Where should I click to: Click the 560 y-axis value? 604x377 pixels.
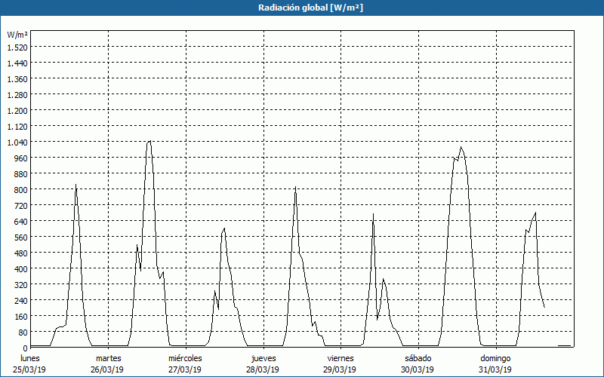coord(22,237)
